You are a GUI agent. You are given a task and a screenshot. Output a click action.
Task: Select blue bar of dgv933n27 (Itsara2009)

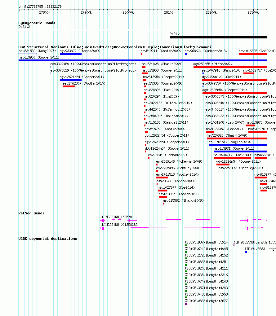[x=71, y=54]
